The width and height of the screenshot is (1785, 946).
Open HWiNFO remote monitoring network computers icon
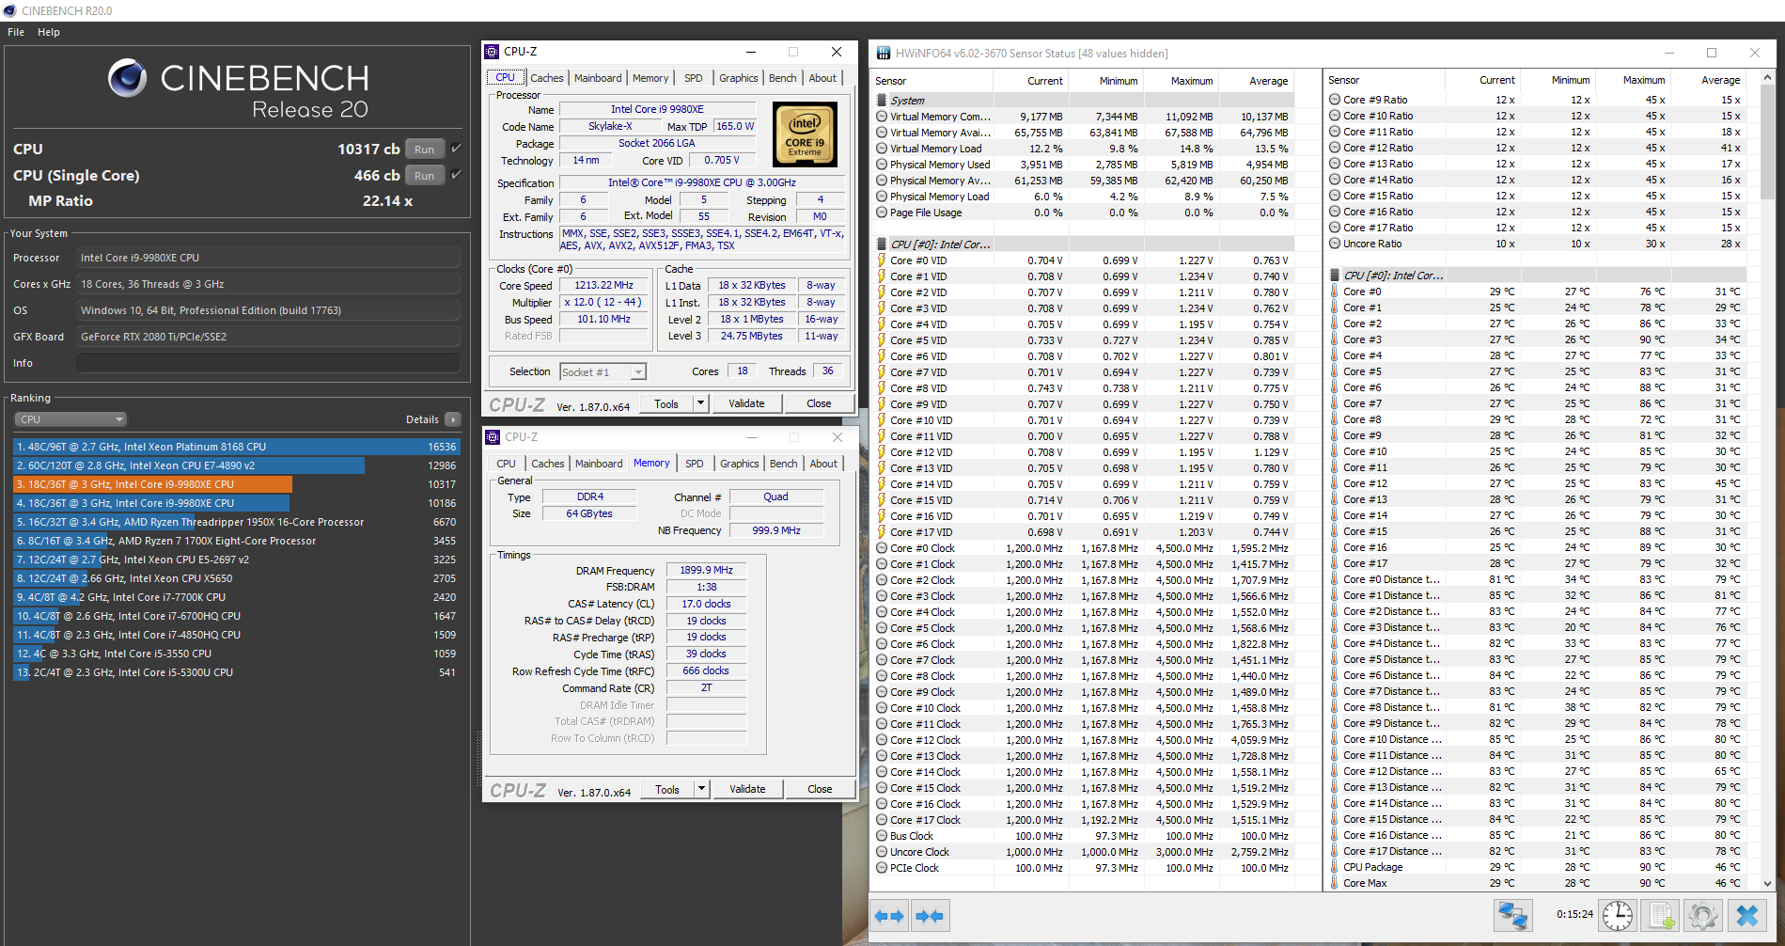click(x=1513, y=915)
